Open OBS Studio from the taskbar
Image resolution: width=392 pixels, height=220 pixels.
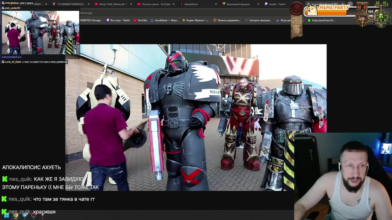click(x=34, y=215)
